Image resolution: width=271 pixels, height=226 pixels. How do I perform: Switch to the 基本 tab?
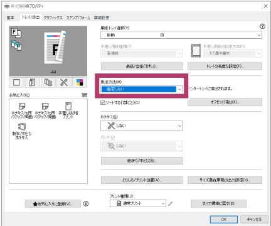(x=10, y=18)
